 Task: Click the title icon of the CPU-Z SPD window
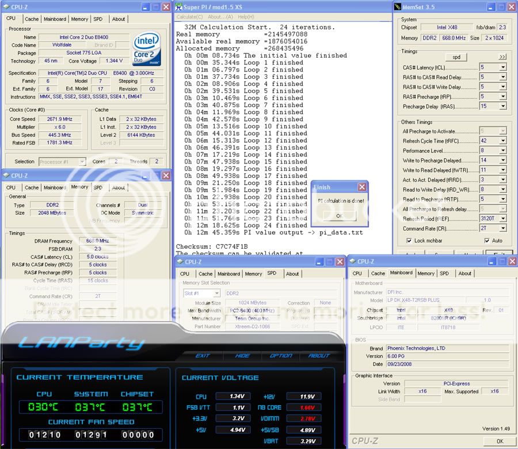coord(180,262)
